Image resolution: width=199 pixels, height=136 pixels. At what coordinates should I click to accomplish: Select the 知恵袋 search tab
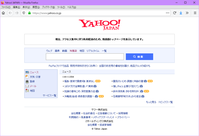(x=73, y=51)
